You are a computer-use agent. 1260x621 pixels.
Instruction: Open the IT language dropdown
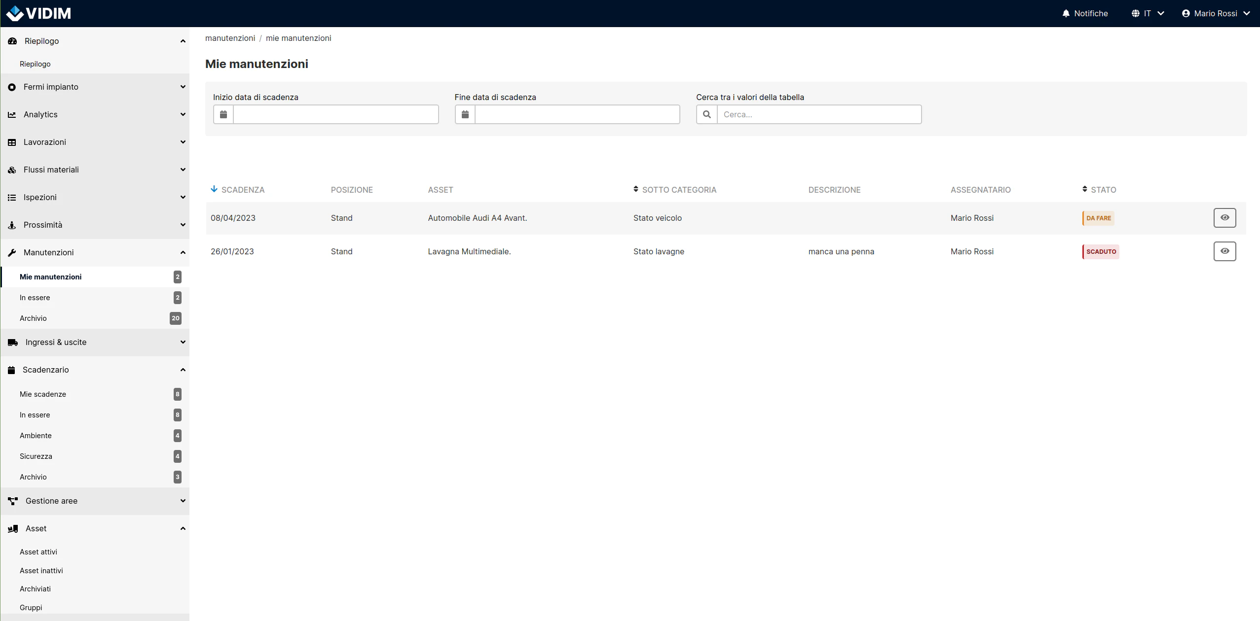coord(1147,13)
